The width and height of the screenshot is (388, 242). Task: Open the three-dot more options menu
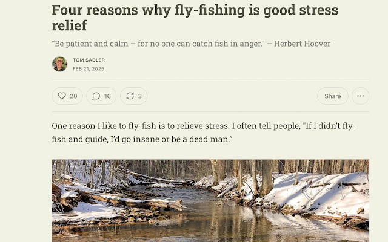(360, 96)
